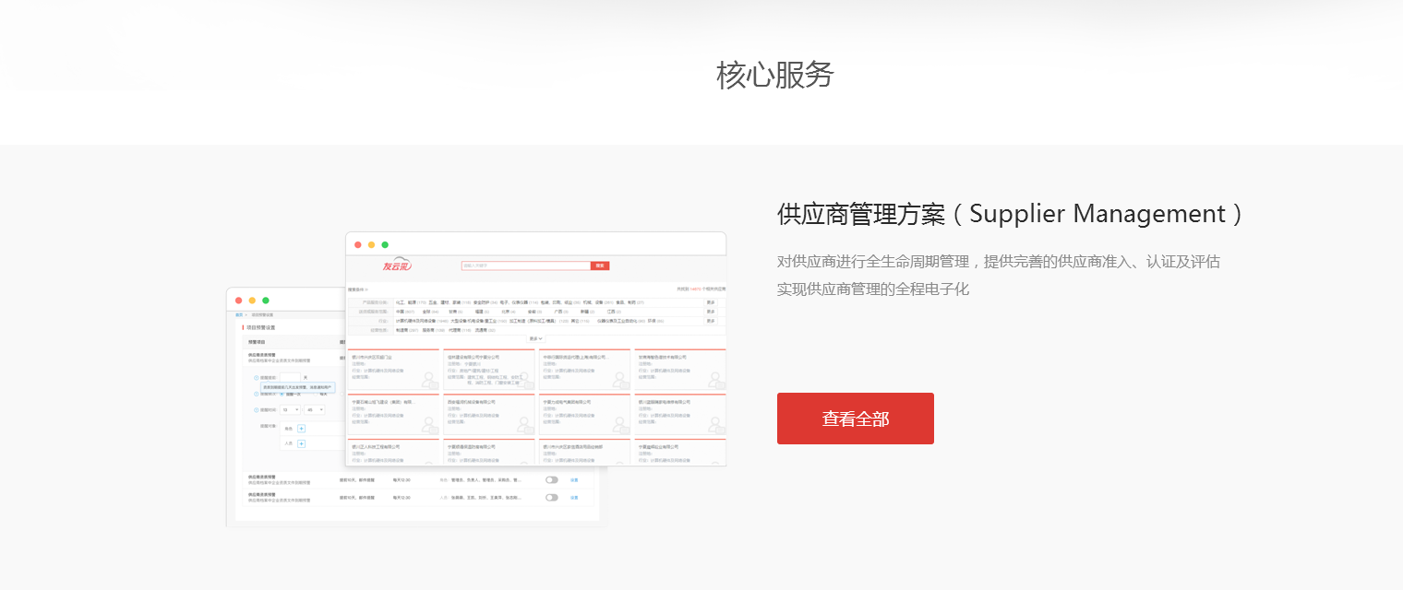
Task: Open the red 查看全部 button
Action: click(x=856, y=419)
